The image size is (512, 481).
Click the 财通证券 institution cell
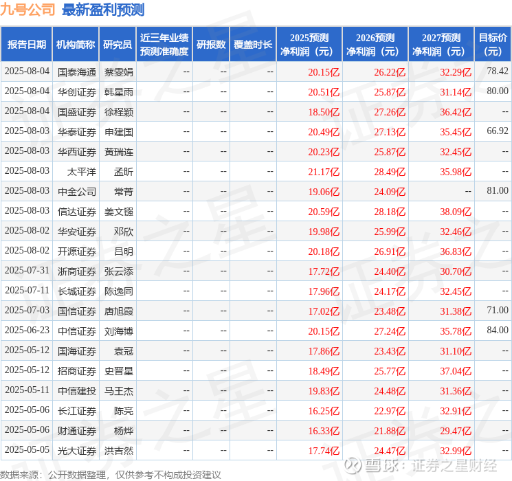click(77, 431)
